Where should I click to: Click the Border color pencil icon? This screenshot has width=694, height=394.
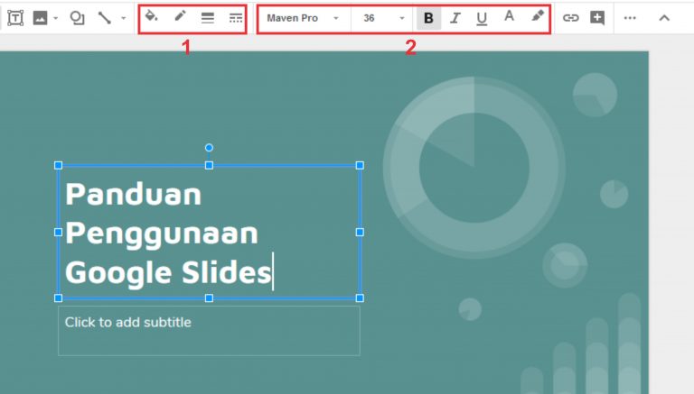pyautogui.click(x=180, y=17)
